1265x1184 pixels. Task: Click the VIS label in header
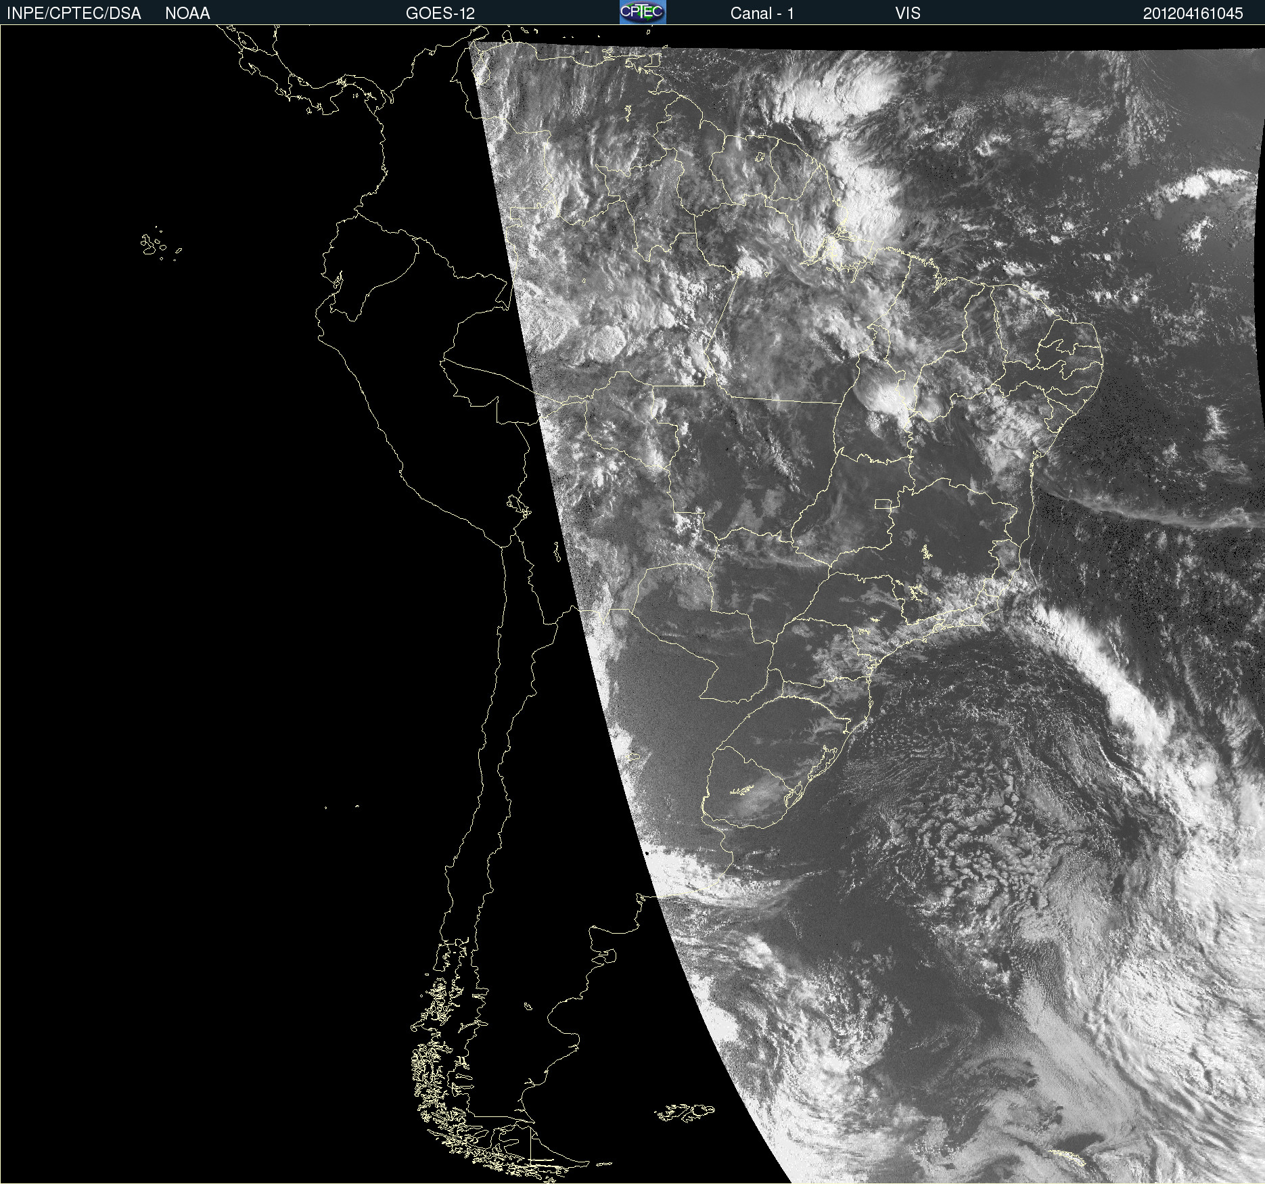pyautogui.click(x=908, y=14)
